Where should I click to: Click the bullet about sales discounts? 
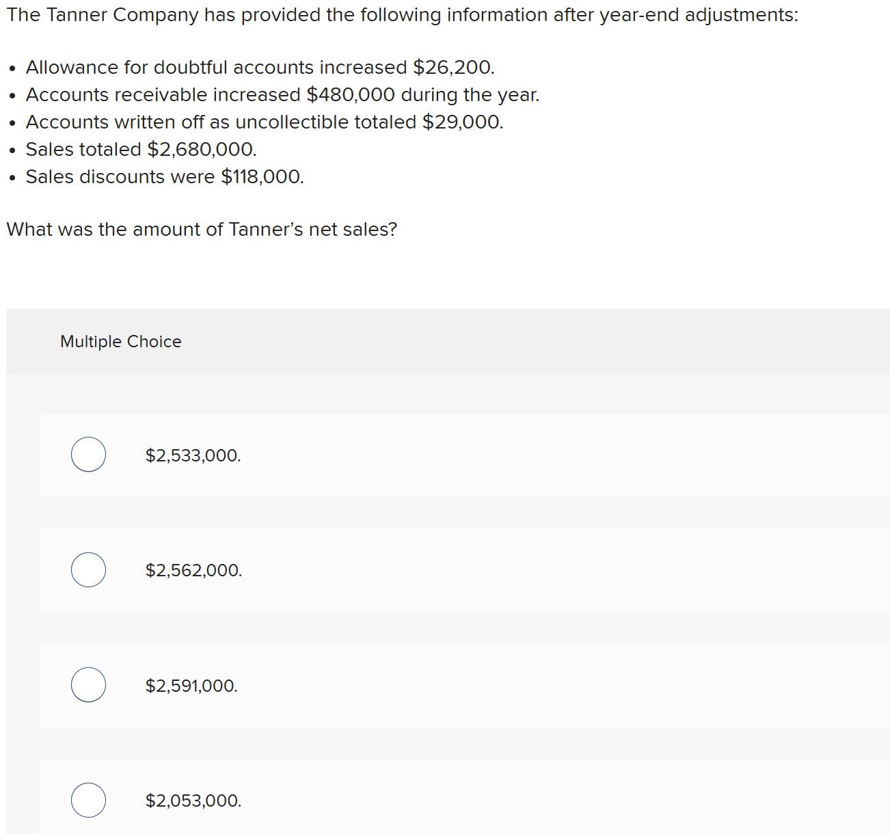click(x=165, y=176)
